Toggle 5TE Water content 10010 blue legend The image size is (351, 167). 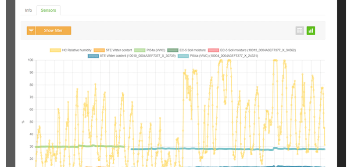coord(132,56)
